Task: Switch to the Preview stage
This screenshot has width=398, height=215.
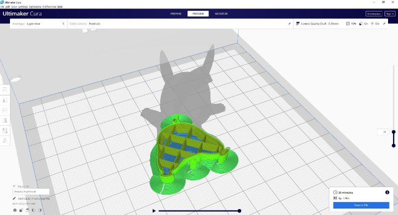Action: pyautogui.click(x=198, y=14)
